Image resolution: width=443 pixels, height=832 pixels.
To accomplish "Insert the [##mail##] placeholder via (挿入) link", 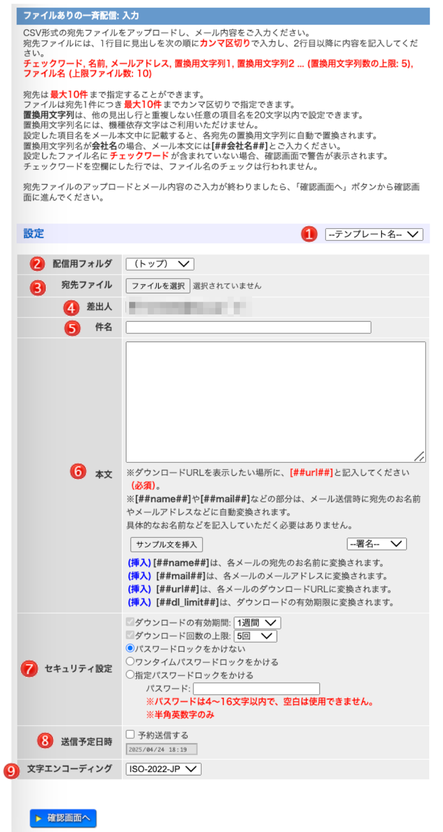I will (139, 576).
